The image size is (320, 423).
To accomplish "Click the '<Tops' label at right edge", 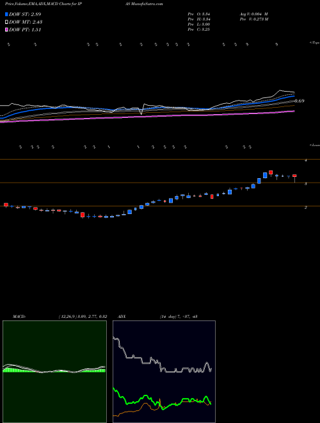I will coord(314,43).
